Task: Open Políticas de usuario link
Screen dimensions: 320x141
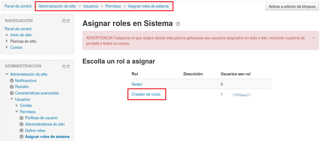Action: (x=41, y=118)
